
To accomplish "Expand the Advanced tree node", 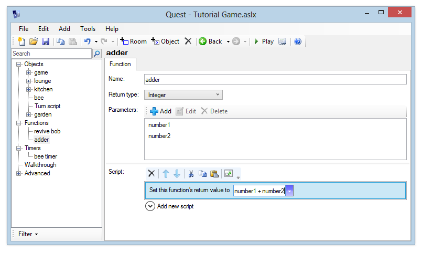I will [x=18, y=174].
